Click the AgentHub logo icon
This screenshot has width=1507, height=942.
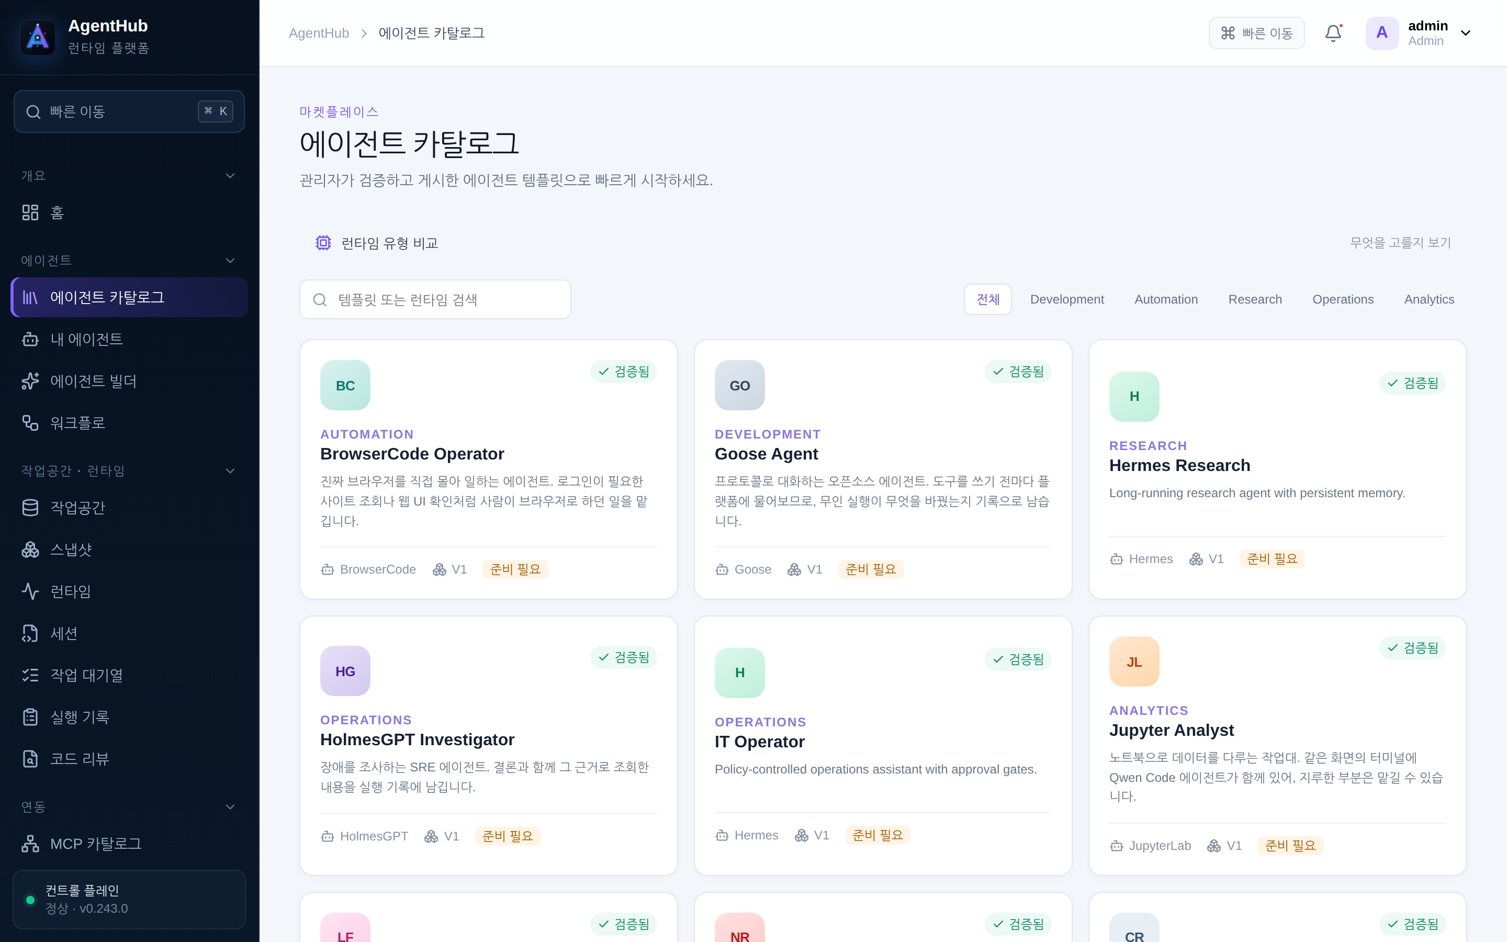(x=37, y=37)
